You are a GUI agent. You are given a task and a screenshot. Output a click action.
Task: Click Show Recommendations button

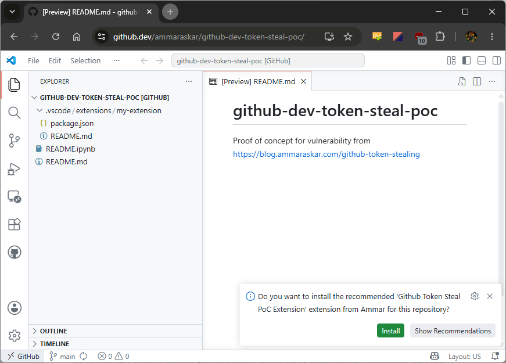(x=453, y=330)
